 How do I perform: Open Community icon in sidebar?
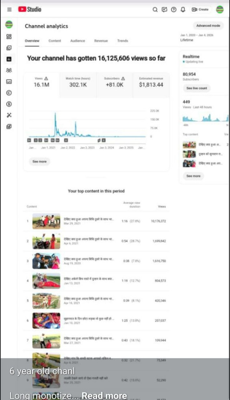[9, 70]
